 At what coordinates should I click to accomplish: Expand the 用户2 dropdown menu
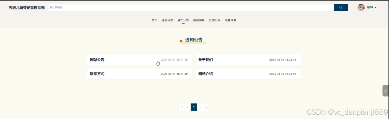(x=371, y=8)
